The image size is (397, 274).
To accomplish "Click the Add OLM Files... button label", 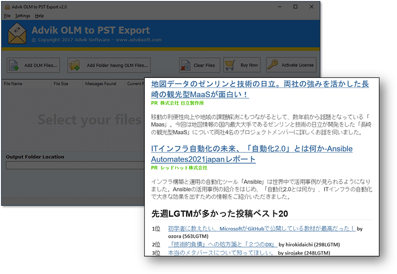I will (41, 66).
